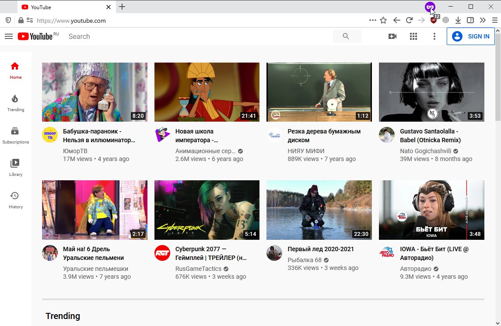Open Trending in the sidebar

coord(16,103)
